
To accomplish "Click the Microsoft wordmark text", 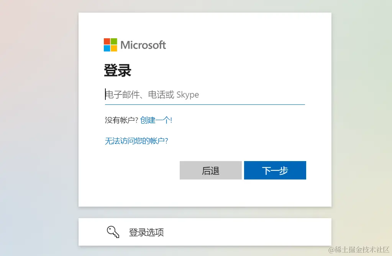I will 143,45.
